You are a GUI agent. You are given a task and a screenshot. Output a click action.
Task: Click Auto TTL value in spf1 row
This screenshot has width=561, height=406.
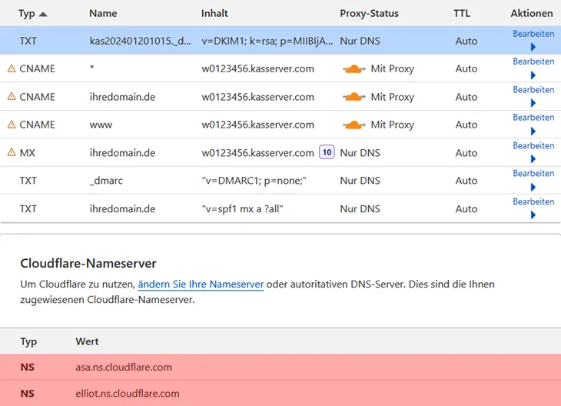point(466,208)
